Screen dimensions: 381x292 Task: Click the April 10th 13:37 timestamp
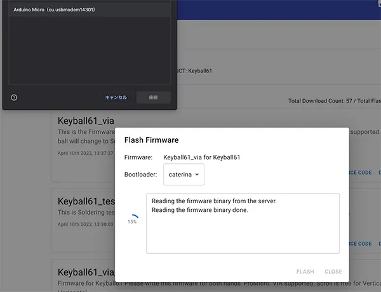85,153
